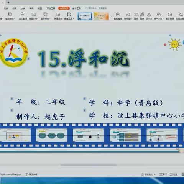The image size is (184, 184).
Task: Select the orange template thumbnail
Action: pos(102,16)
